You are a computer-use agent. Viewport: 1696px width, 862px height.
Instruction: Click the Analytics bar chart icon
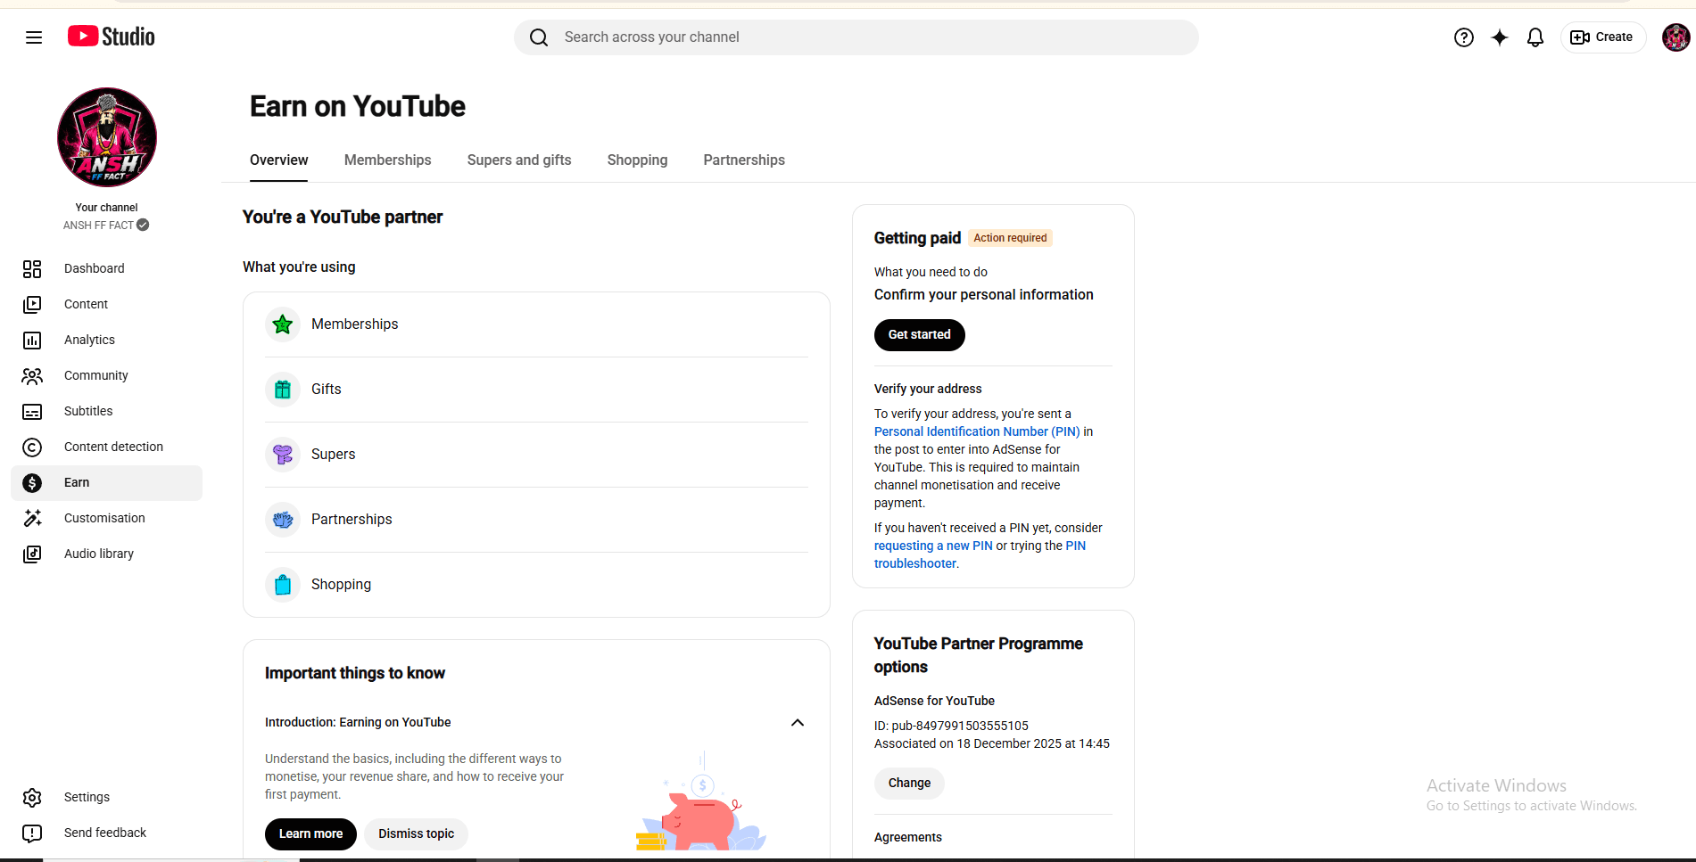(x=32, y=340)
